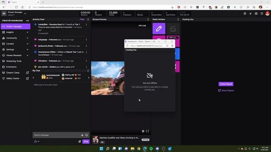This screenshot has width=271, height=152.
Task: Expand the Content section chevron
Action: (27, 44)
